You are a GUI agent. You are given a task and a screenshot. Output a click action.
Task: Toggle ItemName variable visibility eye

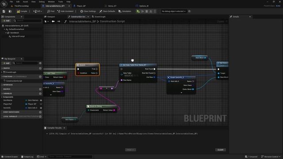pyautogui.click(x=41, y=100)
